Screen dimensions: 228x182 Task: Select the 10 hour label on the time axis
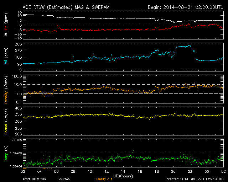coord(90,171)
